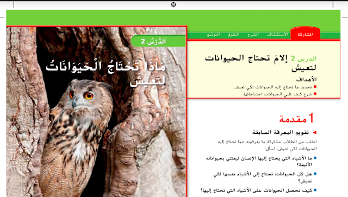Go to the التقويم tab
This screenshot has width=348, height=197.
tap(233, 35)
